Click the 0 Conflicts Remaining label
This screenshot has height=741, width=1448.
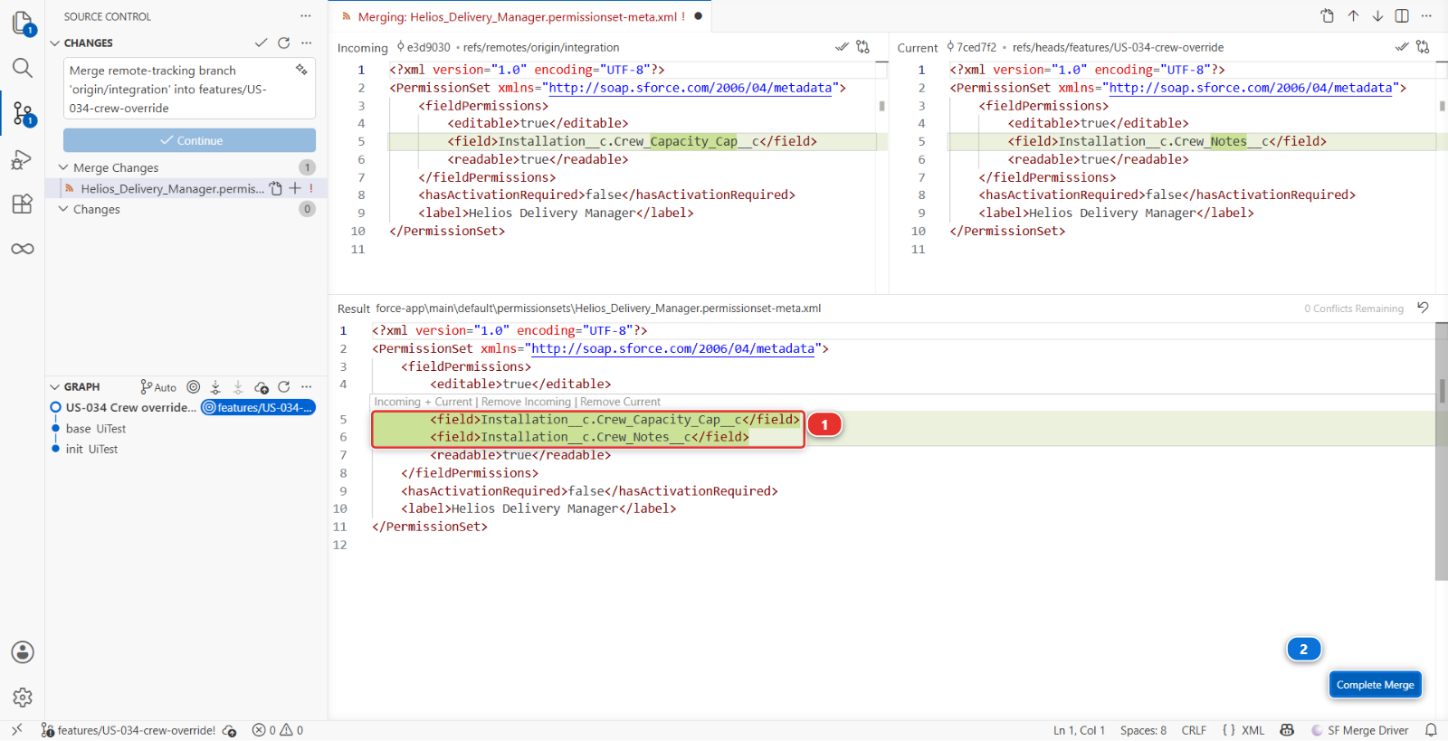tap(1354, 309)
